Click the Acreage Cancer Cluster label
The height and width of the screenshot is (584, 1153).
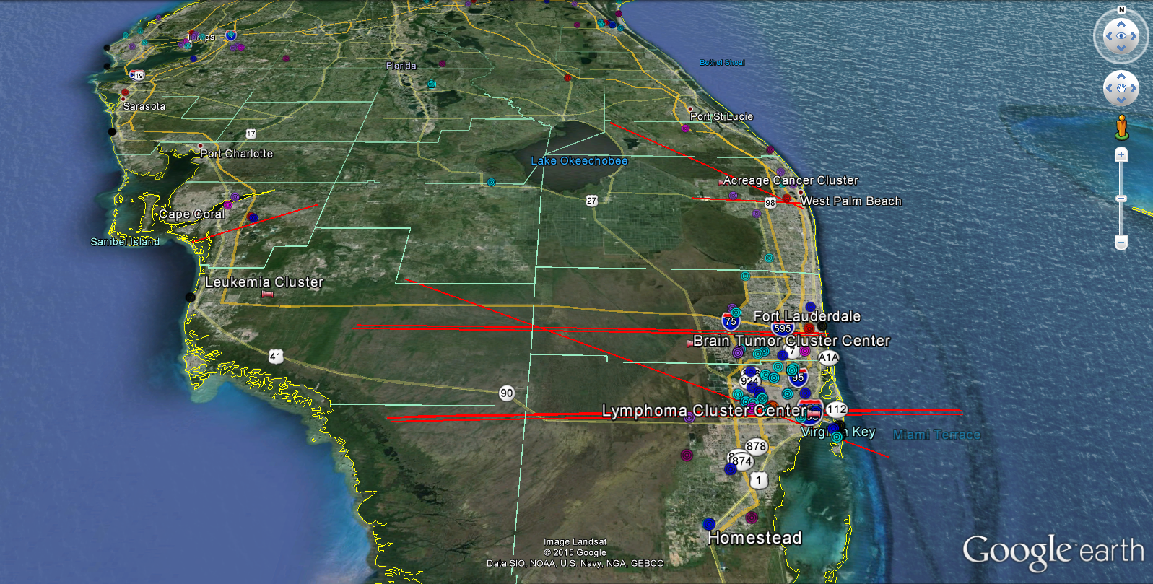[791, 180]
